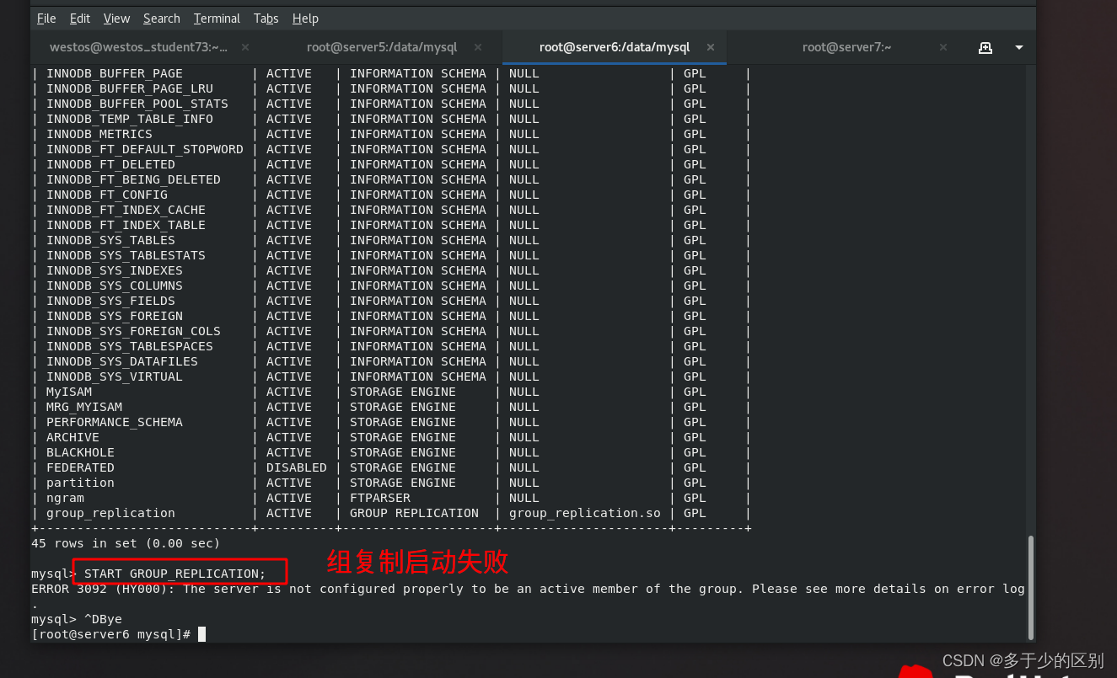Click the new terminal tab icon
Image resolution: width=1117 pixels, height=678 pixels.
click(985, 47)
